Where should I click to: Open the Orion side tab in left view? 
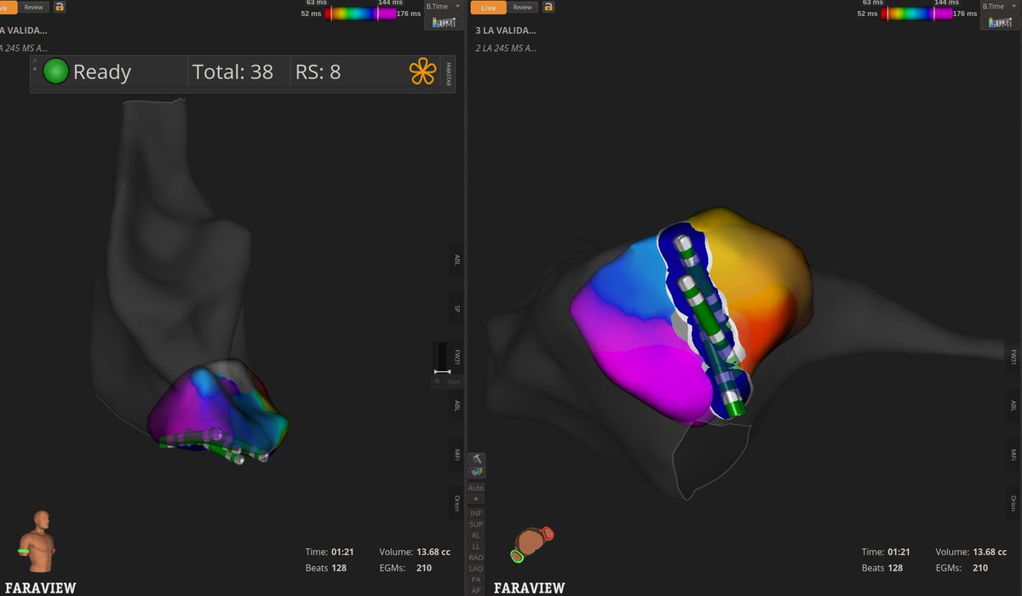[x=456, y=503]
